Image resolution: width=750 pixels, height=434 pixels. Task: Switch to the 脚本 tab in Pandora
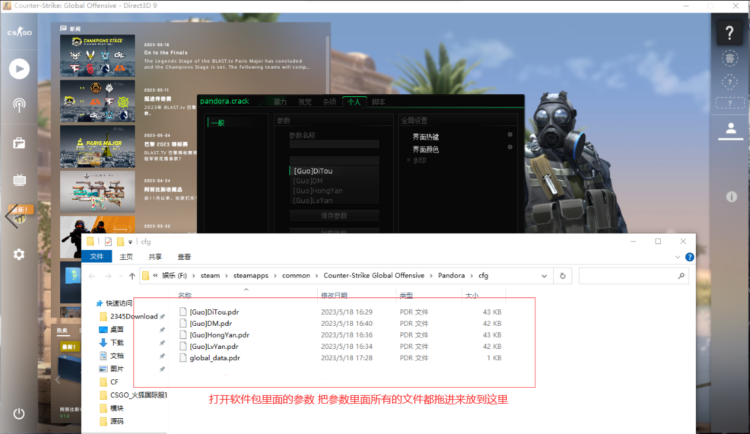click(379, 102)
